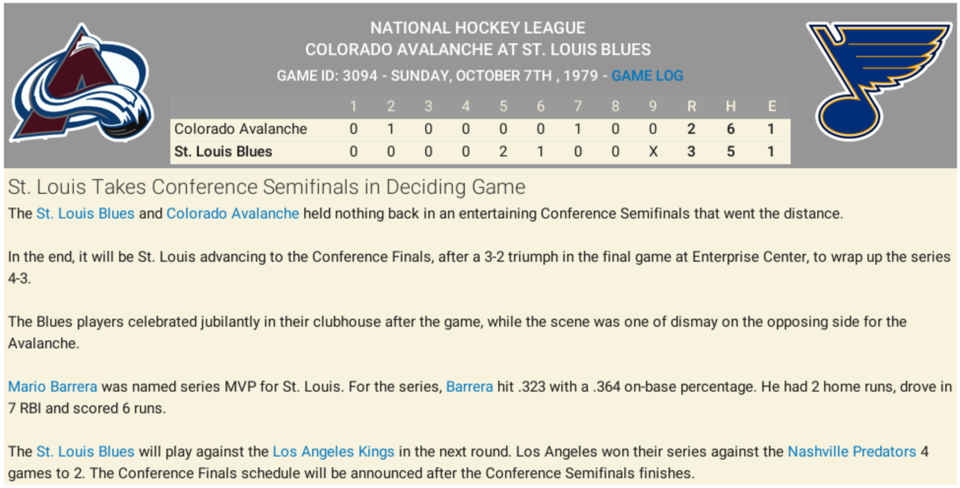960x488 pixels.
Task: Click the H column header in linescore
Action: (x=731, y=106)
